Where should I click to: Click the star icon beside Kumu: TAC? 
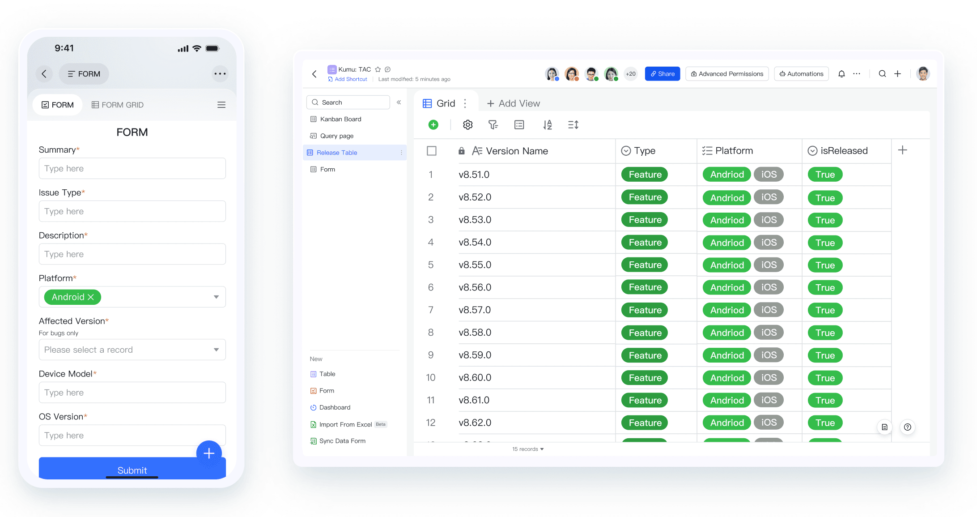coord(378,69)
